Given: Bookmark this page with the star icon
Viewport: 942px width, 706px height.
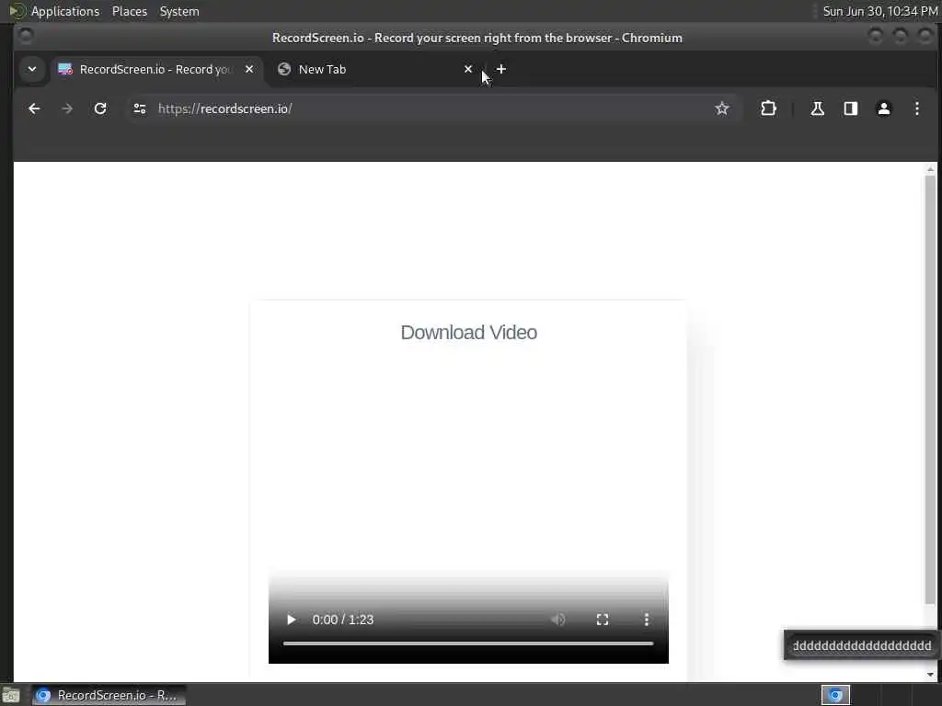Looking at the screenshot, I should [721, 108].
